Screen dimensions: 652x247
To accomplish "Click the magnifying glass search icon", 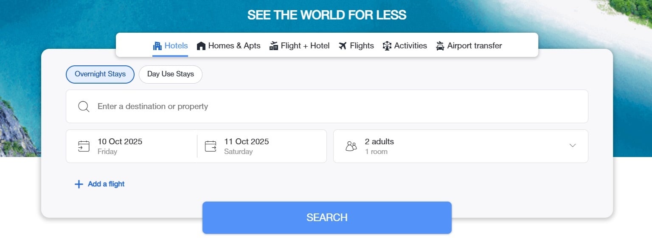I will click(x=84, y=107).
